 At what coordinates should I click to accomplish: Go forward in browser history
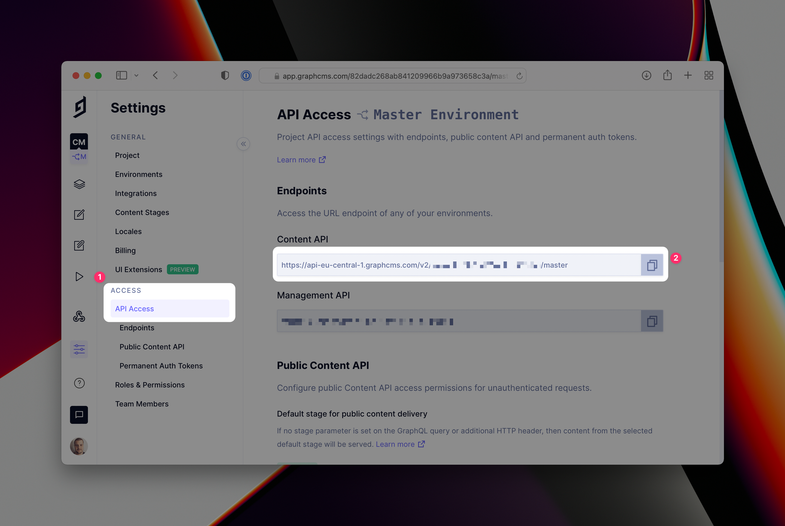coord(175,76)
